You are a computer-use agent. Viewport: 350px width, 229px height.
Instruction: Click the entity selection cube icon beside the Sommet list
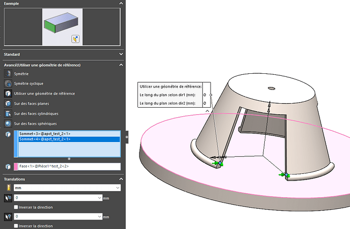(x=8, y=134)
